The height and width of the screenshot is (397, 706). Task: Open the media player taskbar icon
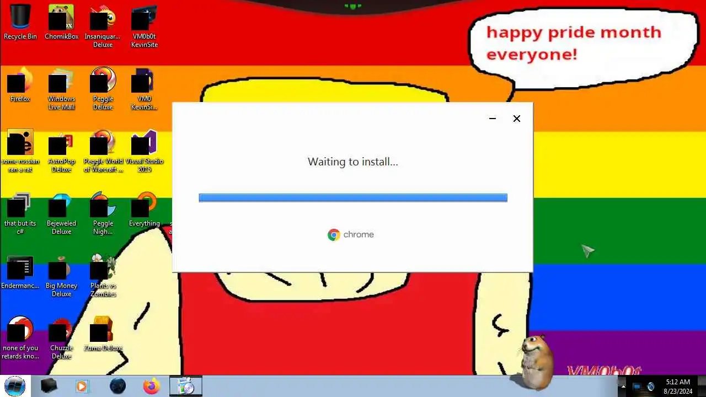(x=82, y=387)
